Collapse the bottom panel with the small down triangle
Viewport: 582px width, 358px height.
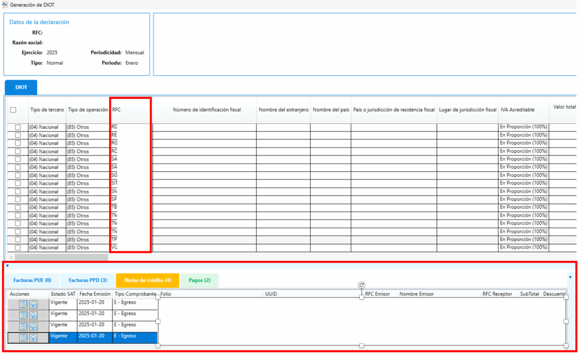[x=7, y=266]
